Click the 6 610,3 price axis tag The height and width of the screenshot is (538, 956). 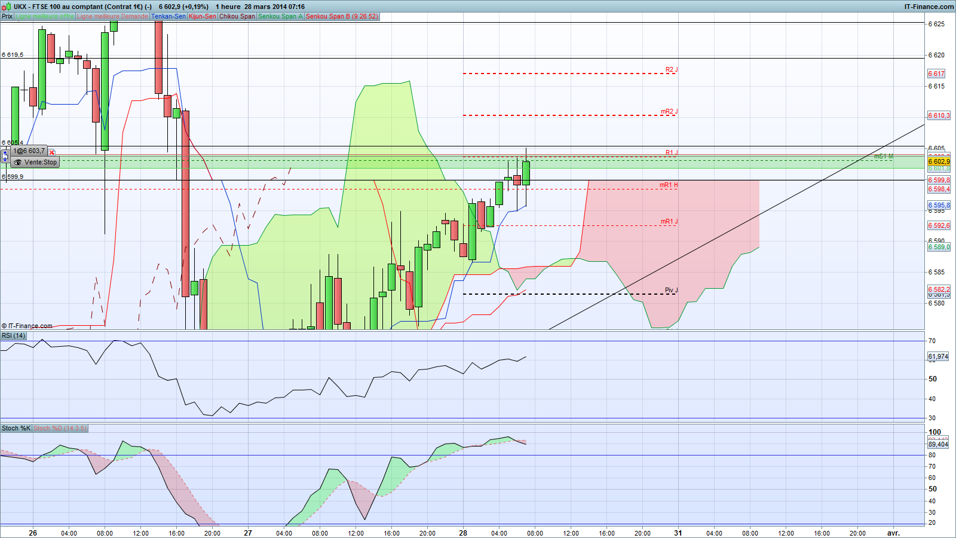[939, 115]
